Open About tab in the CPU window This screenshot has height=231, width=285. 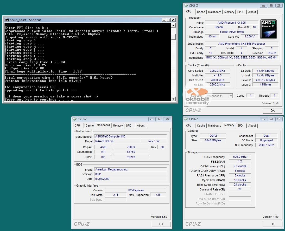(x=252, y=12)
